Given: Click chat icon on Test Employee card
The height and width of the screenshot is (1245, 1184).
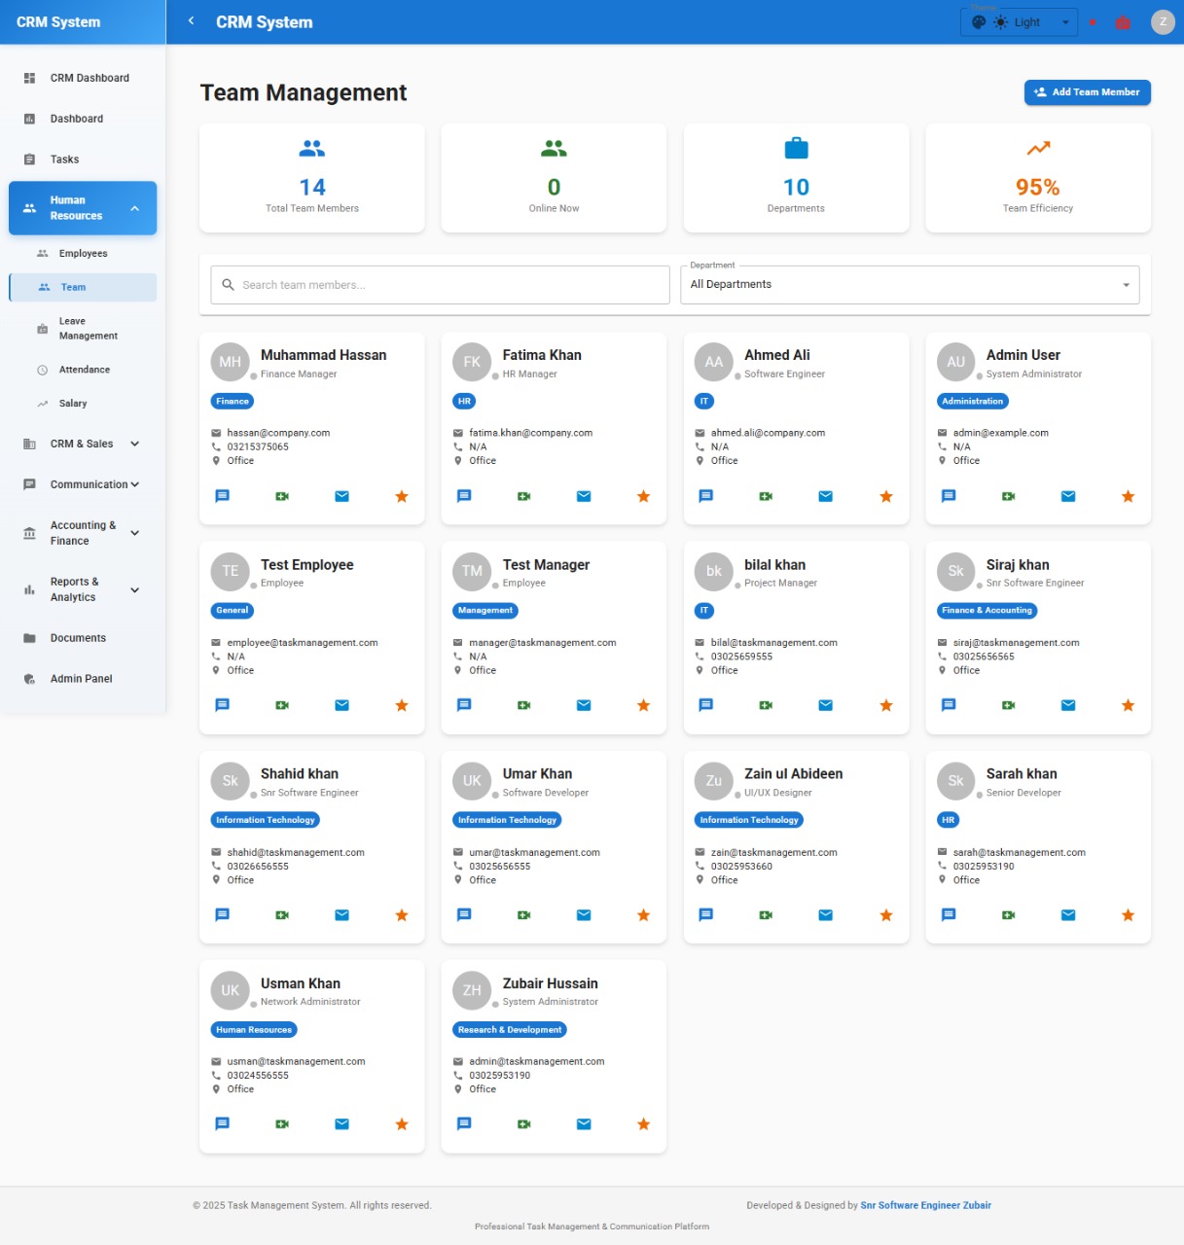Looking at the screenshot, I should (222, 705).
